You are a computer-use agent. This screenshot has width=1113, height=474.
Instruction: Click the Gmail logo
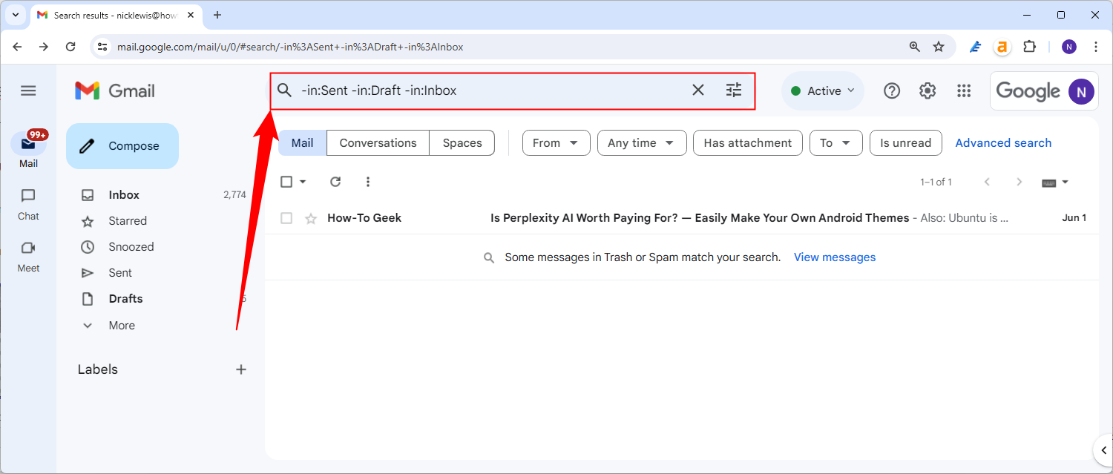[x=115, y=90]
